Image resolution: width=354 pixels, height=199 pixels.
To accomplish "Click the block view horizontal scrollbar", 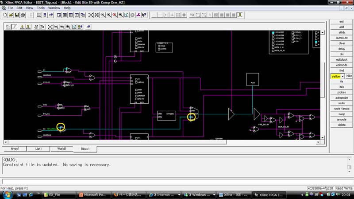I will [x=162, y=142].
